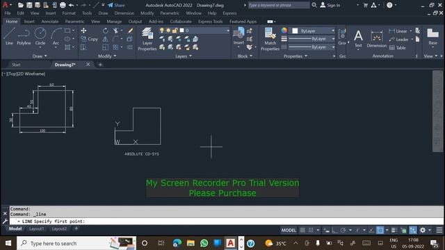445x250 pixels.
Task: Click the command line input field
Action: 227,221
